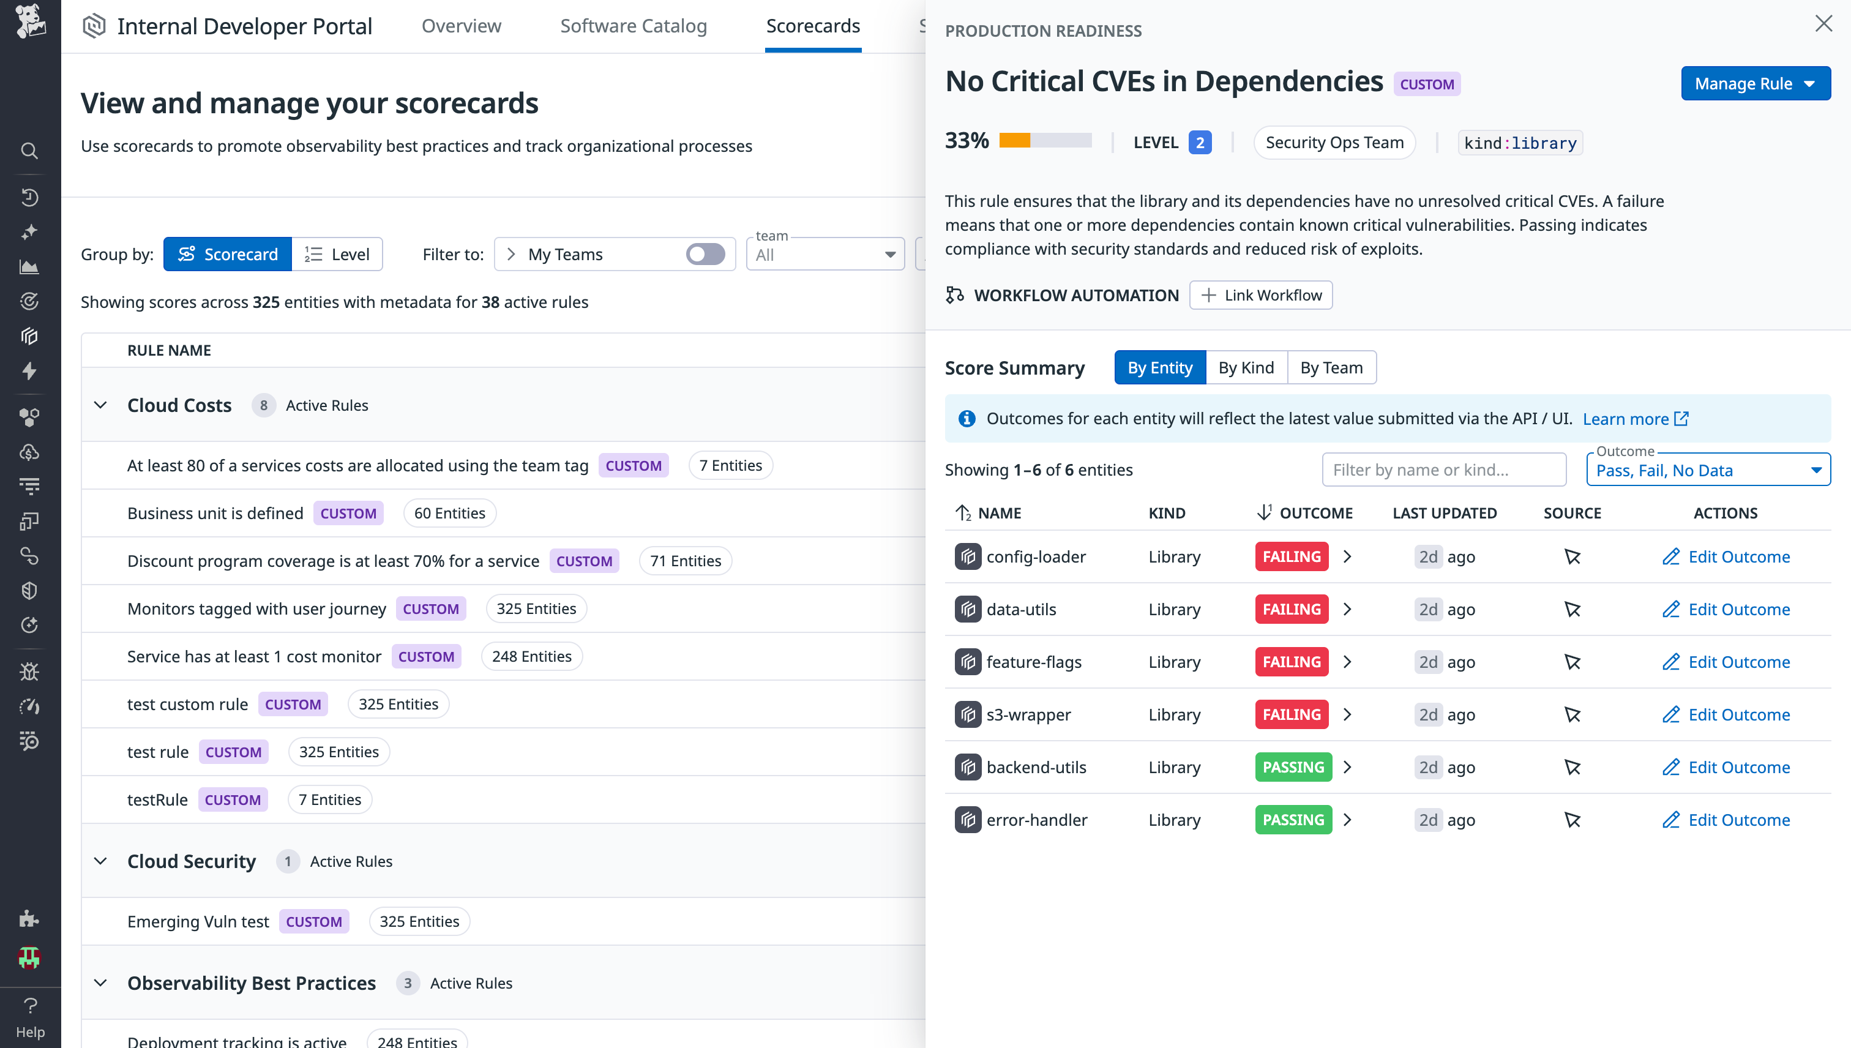
Task: Select the cloud cost dollar icon in sidebar
Action: (x=29, y=452)
